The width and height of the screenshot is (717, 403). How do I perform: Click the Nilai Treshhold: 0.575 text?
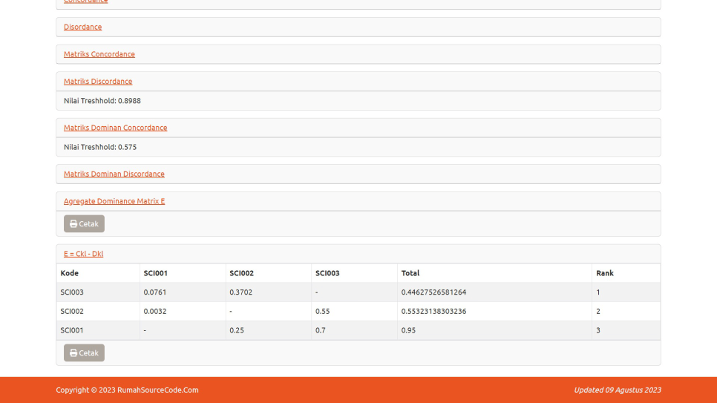(x=100, y=147)
